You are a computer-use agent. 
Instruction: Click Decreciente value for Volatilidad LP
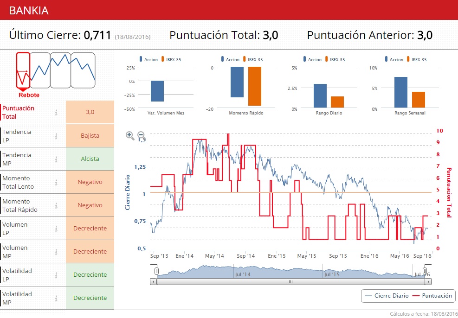90,274
